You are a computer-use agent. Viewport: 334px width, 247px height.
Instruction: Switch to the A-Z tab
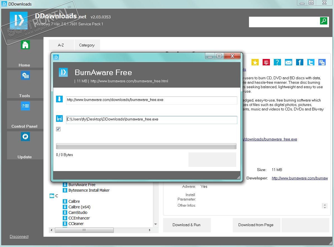(x=61, y=45)
